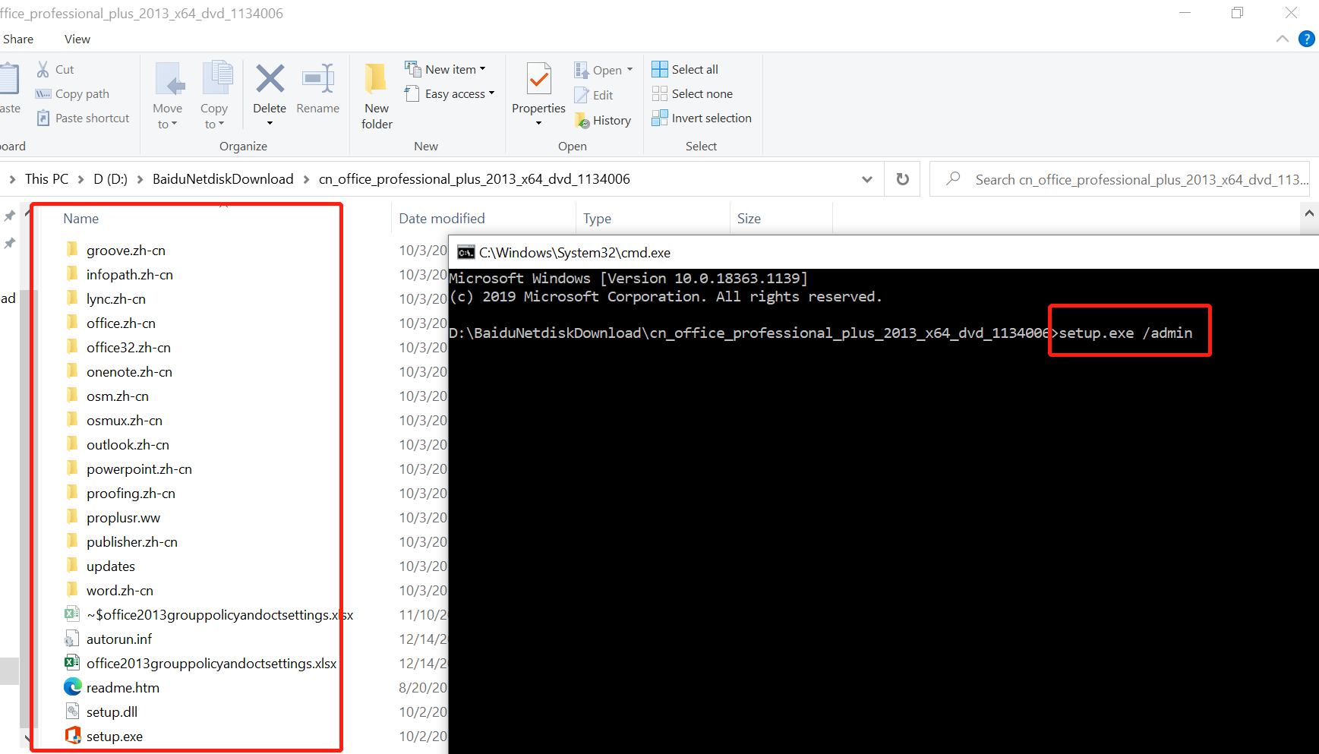This screenshot has height=754, width=1319.
Task: Click the Delete red X icon
Action: pos(270,79)
